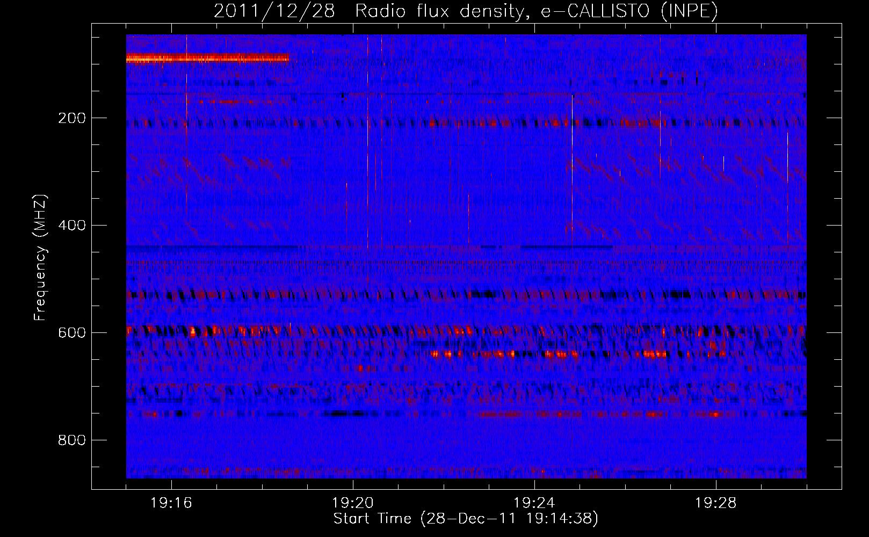Viewport: 869px width, 537px height.
Task: Click the bright orange emission band at top left
Action: pyautogui.click(x=207, y=59)
